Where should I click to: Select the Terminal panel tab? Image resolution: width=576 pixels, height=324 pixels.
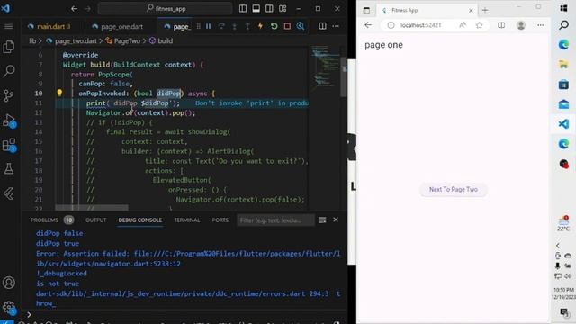tap(187, 220)
